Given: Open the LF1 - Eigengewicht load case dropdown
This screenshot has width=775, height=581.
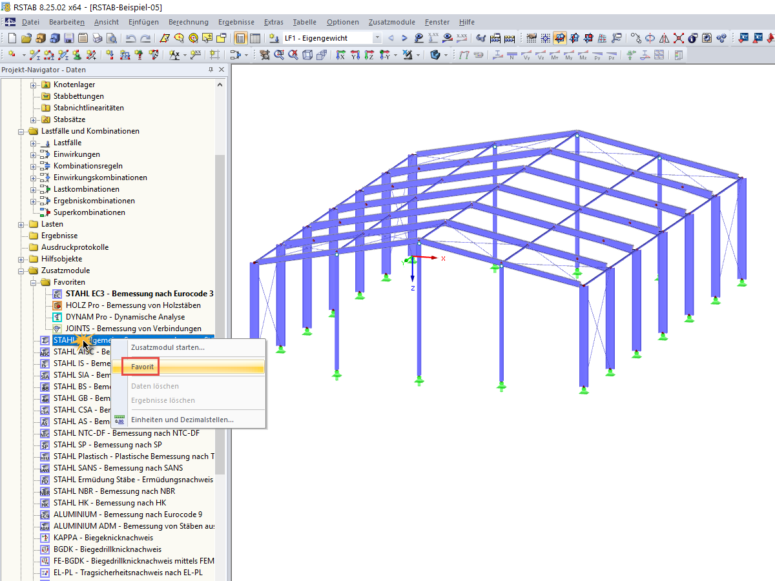Looking at the screenshot, I should coord(377,38).
